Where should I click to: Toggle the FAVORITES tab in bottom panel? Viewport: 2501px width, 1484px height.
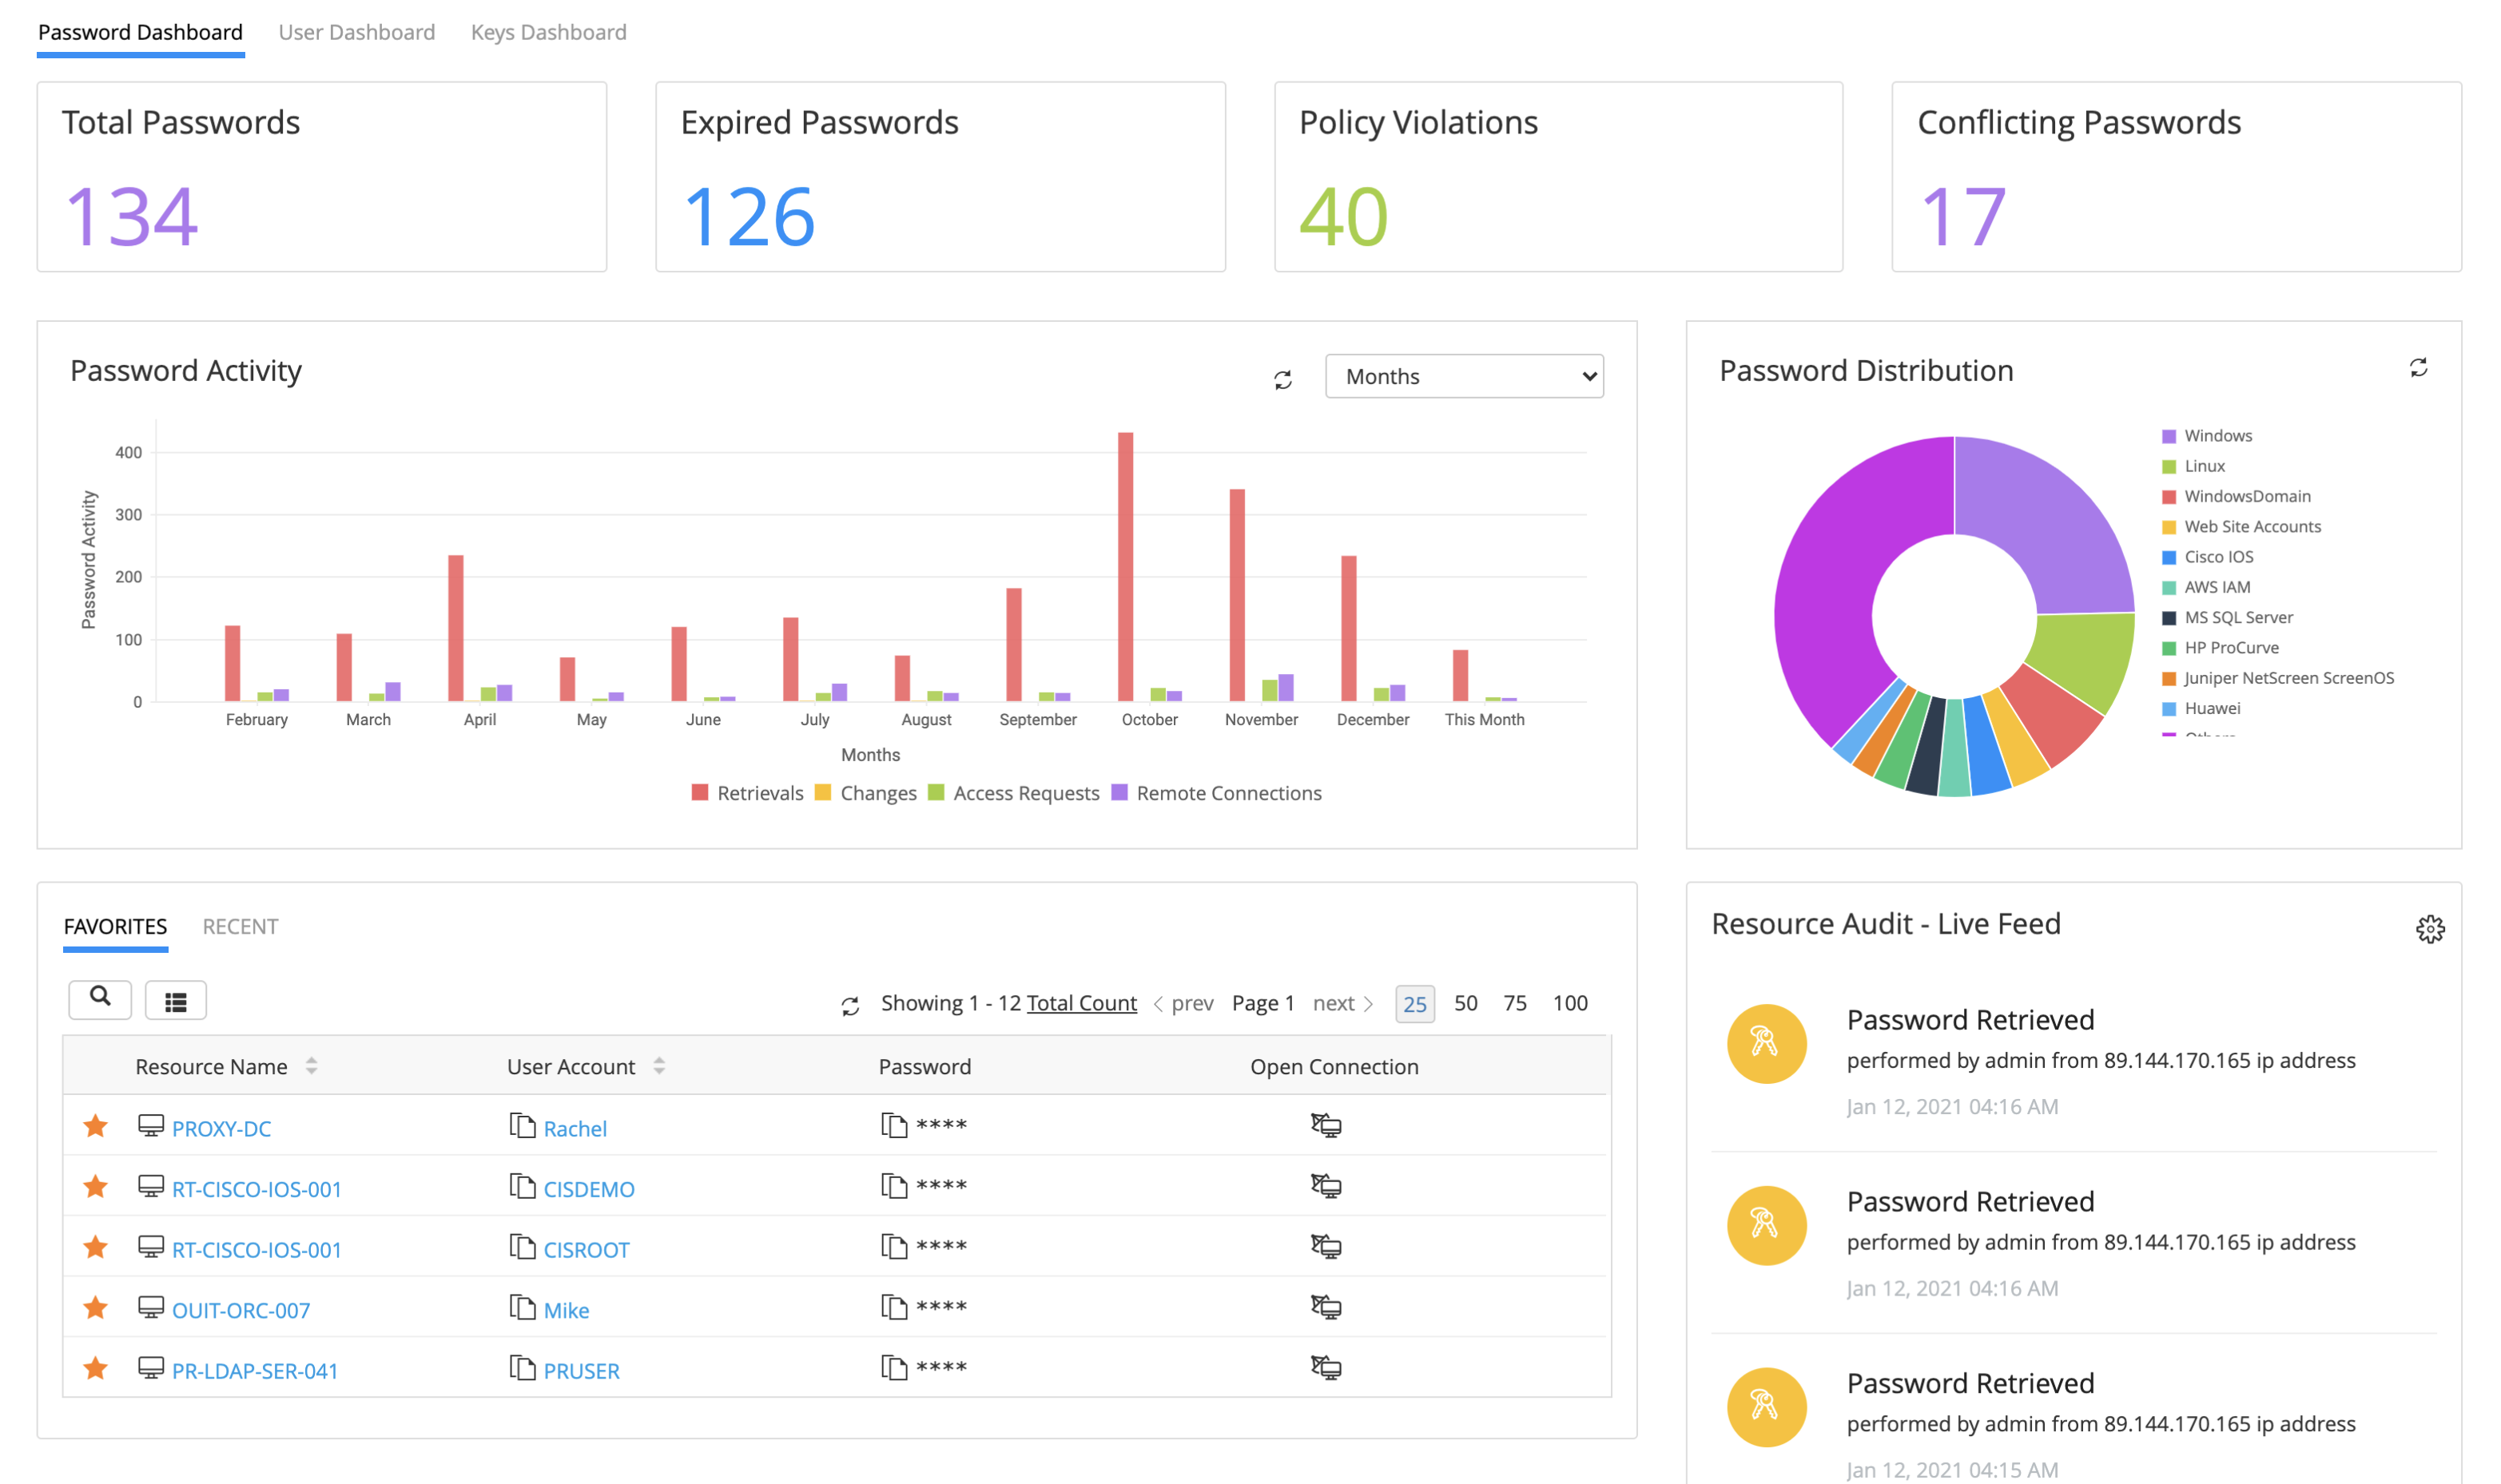(115, 926)
